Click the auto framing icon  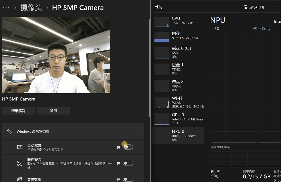(20, 147)
